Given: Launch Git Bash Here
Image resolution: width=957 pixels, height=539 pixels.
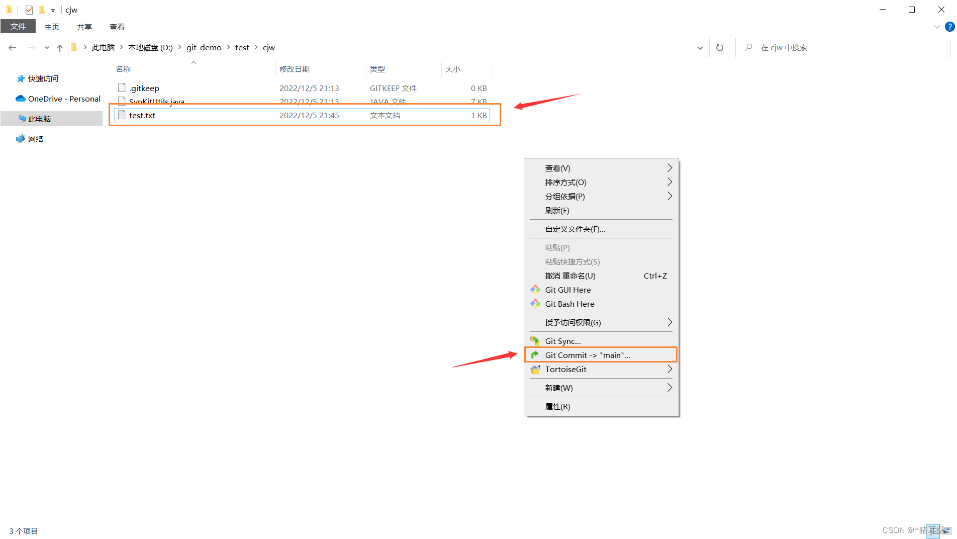Looking at the screenshot, I should click(569, 304).
